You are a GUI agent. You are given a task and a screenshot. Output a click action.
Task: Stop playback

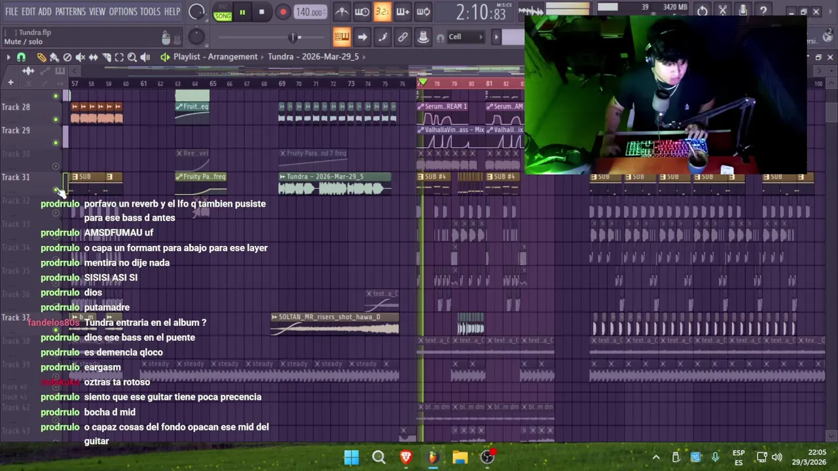tap(261, 12)
